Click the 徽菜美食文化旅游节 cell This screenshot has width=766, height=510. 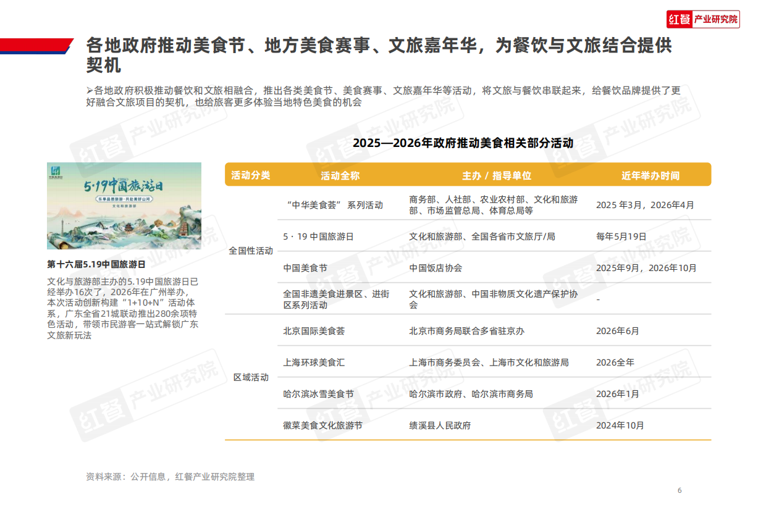322,425
